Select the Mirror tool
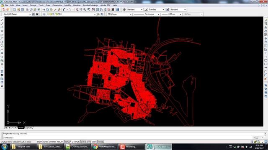Image resolution: width=268 pixels, height=150 pixels. pos(266,27)
